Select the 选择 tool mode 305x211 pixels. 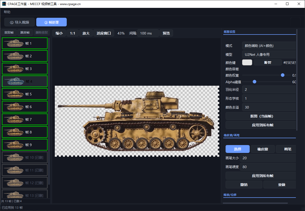pos(238,149)
